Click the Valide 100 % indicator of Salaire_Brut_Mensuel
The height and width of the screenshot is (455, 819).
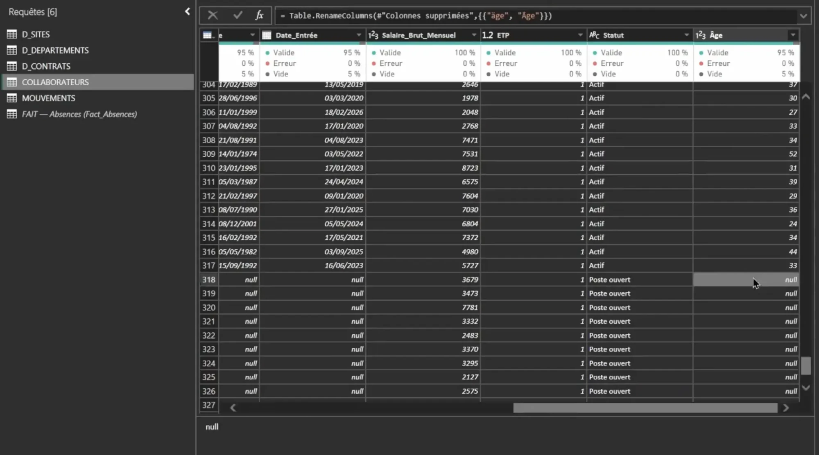pos(423,53)
